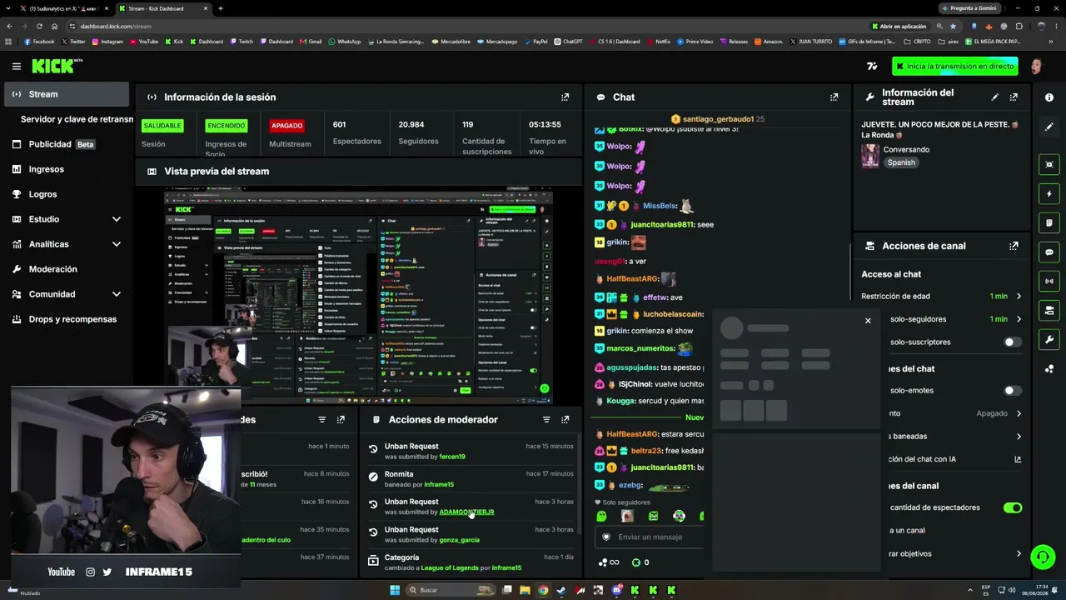Click Inicia la transmisión en directo button

tap(955, 66)
